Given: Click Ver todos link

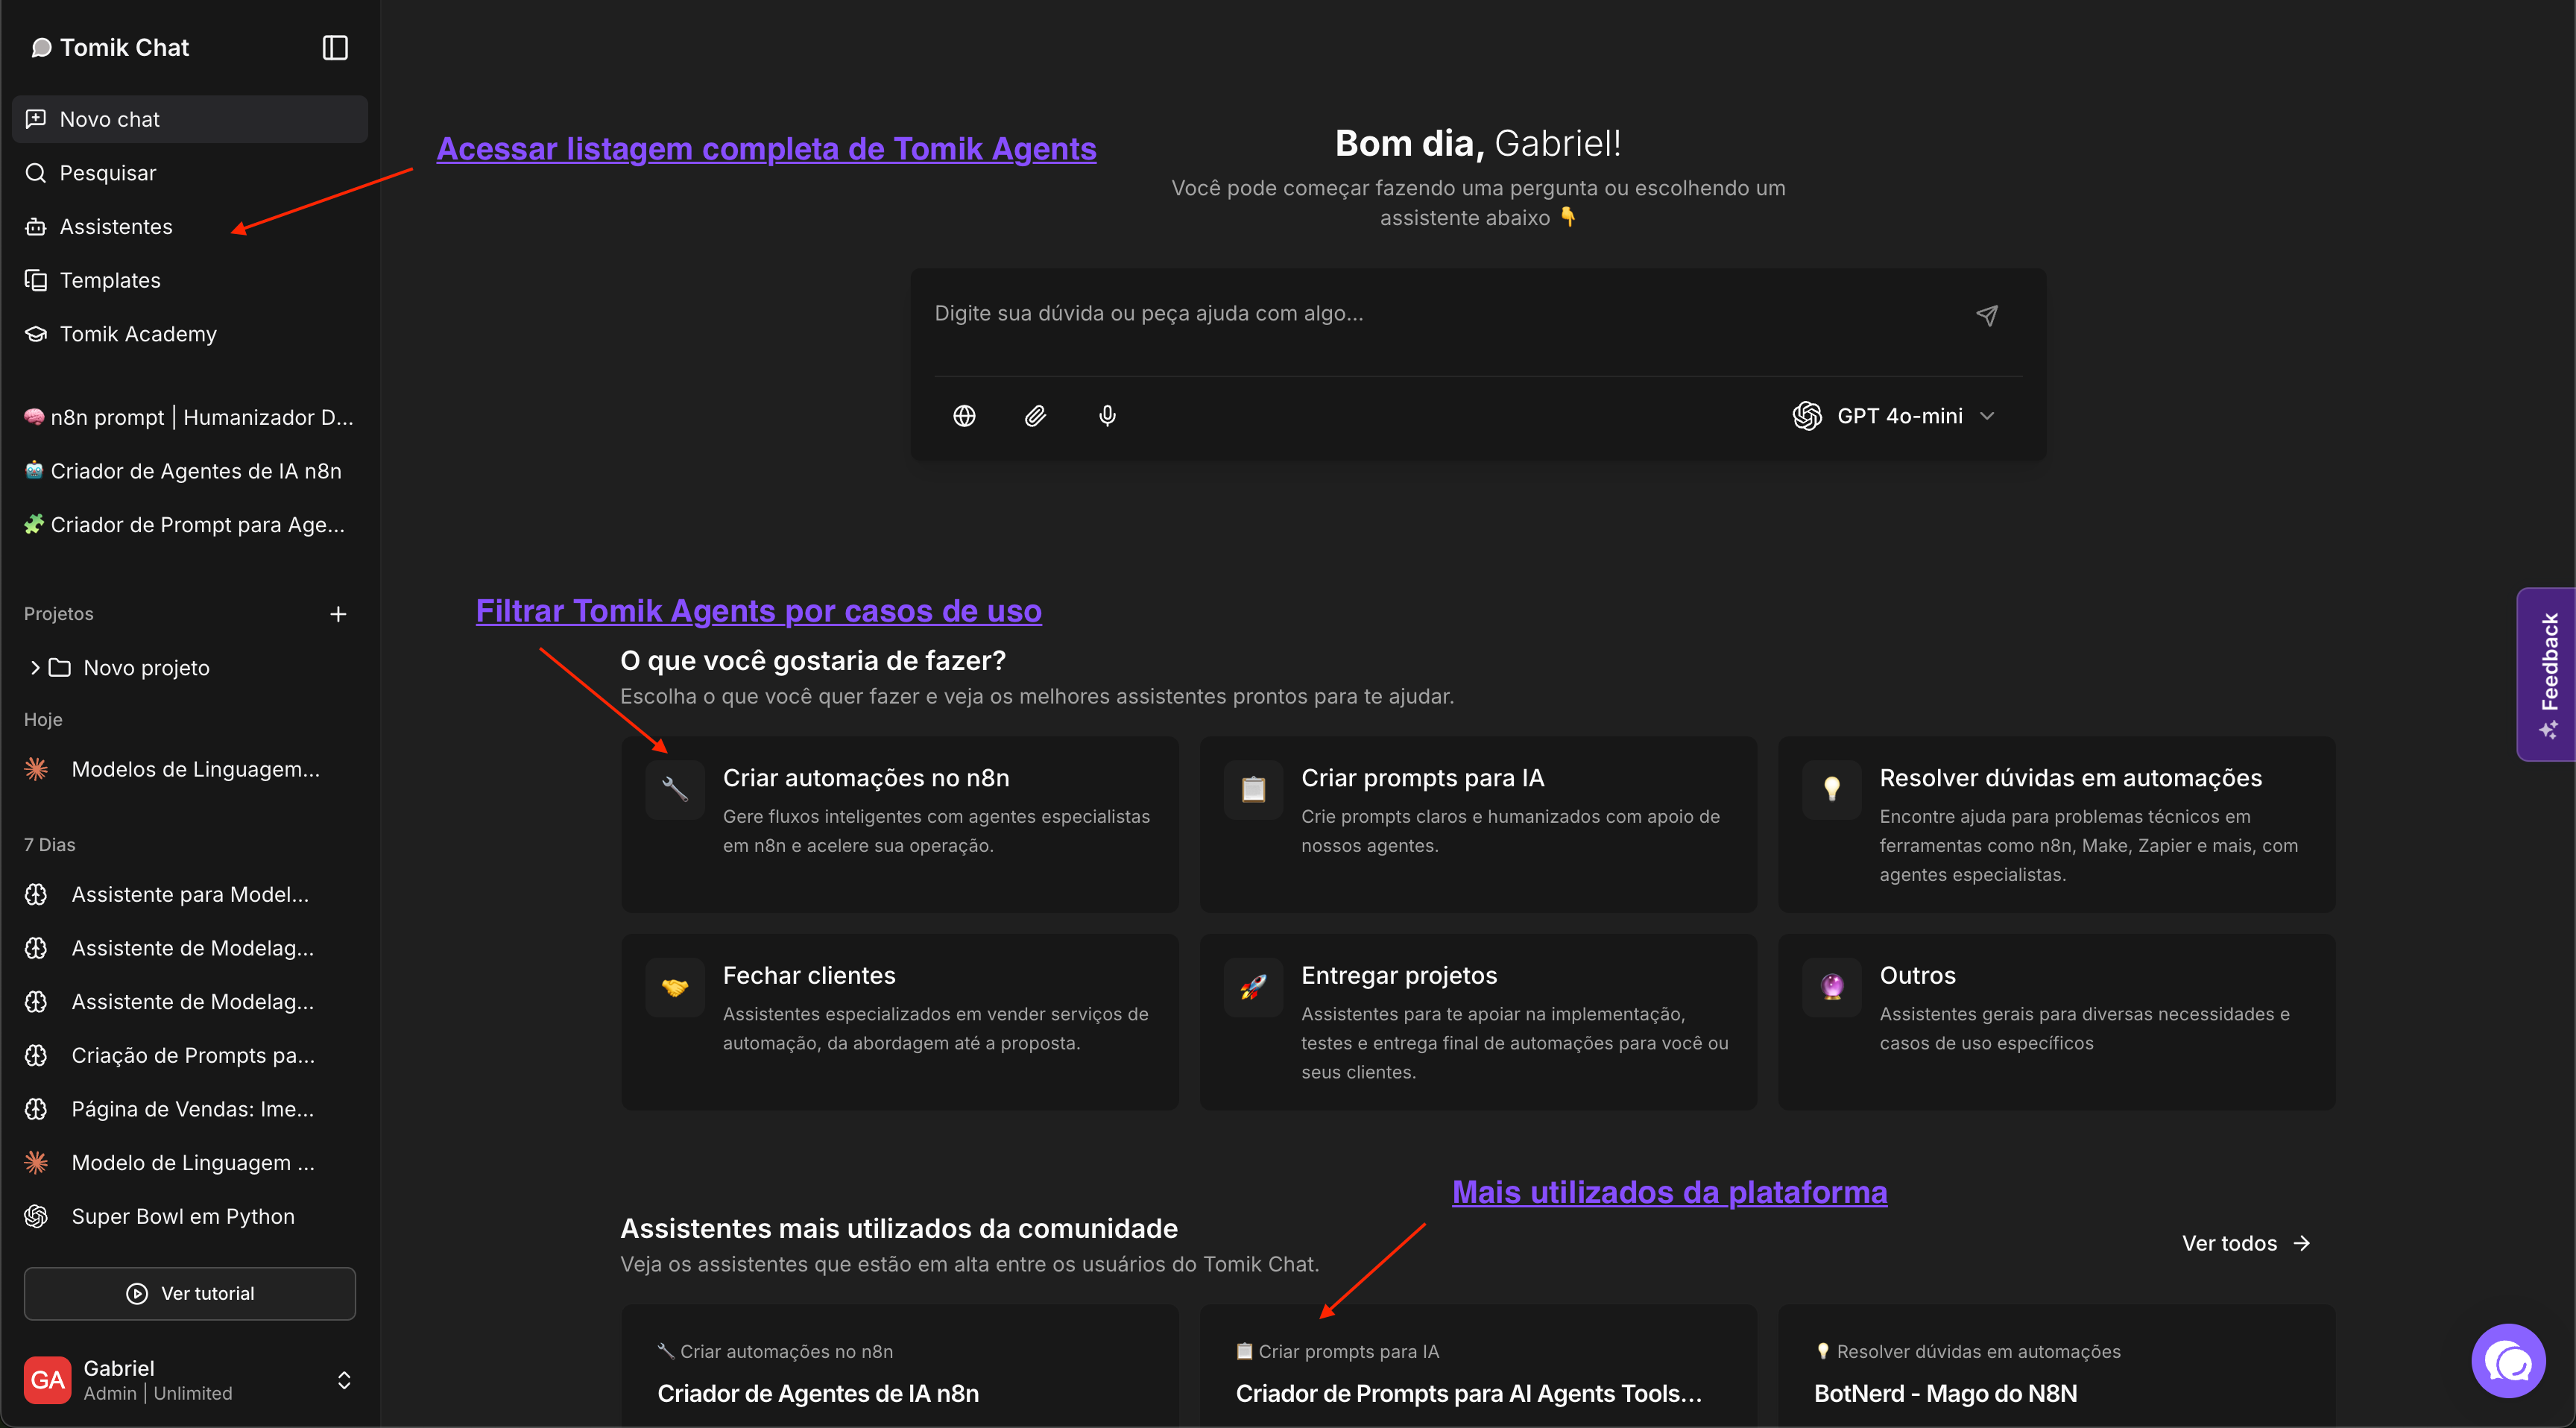Looking at the screenshot, I should pos(2246,1243).
